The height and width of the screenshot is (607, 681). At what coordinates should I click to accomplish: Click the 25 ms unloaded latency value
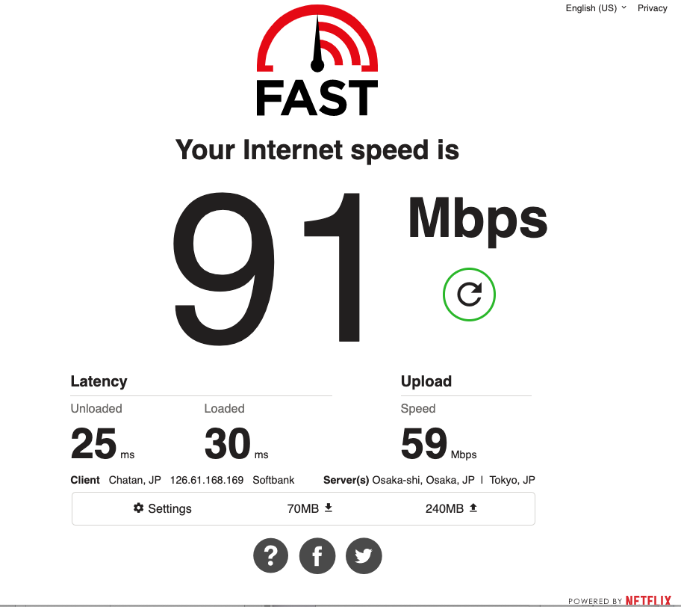pyautogui.click(x=102, y=443)
